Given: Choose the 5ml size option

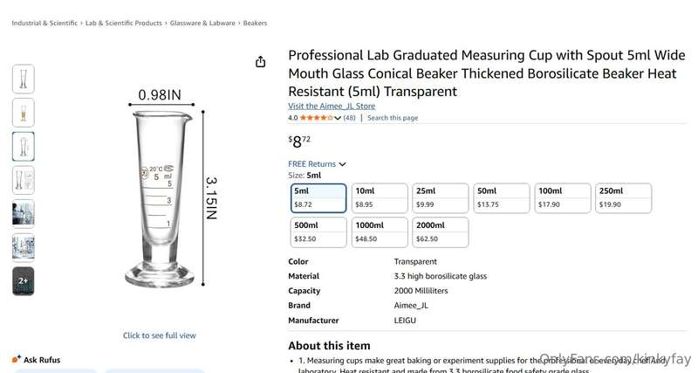Looking at the screenshot, I should (318, 197).
